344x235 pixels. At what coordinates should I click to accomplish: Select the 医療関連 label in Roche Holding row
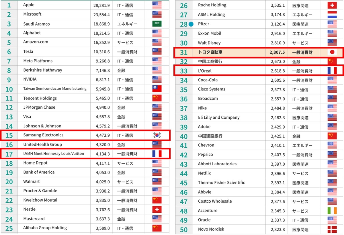coord(300,5)
